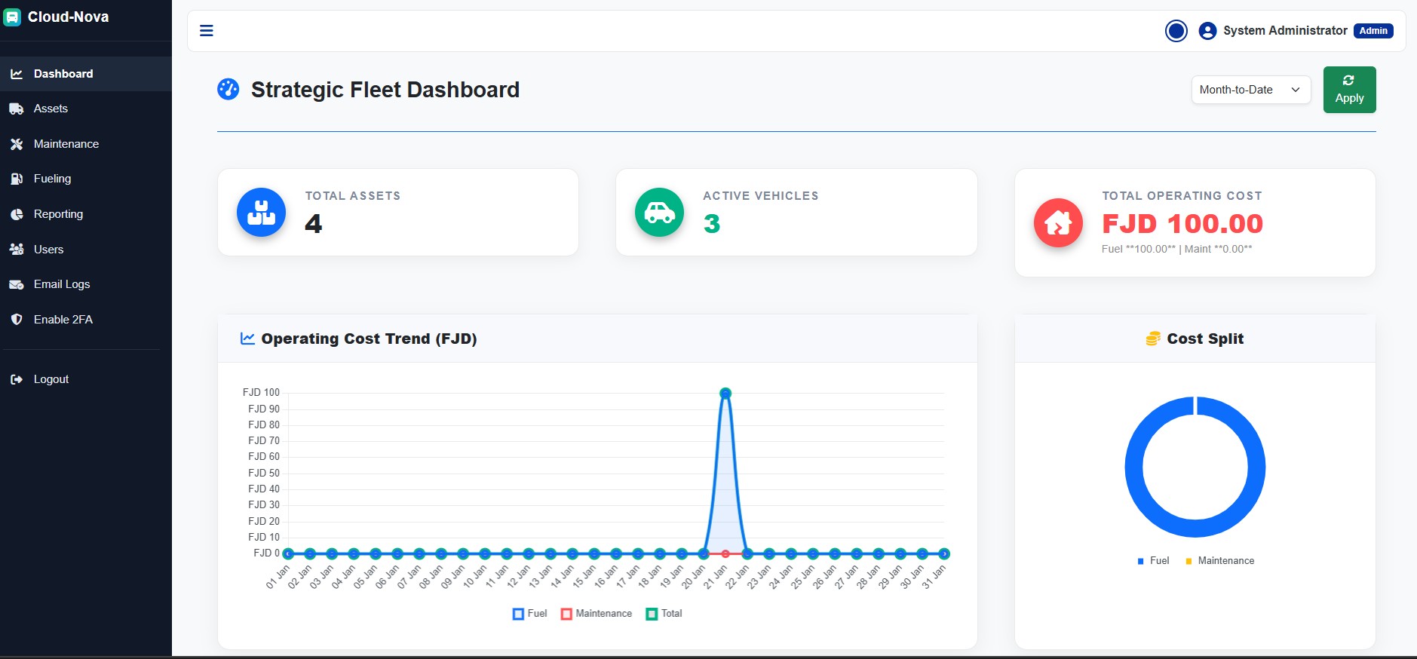
Task: Hide the Total series in chart legend
Action: [x=664, y=614]
